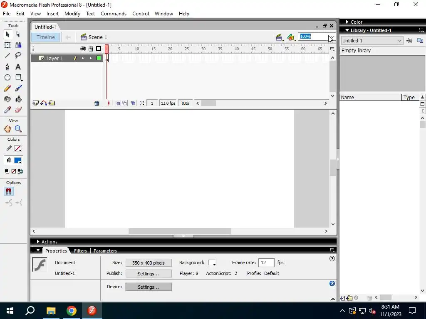Screen dimensions: 426x319
Task: Click Black and White colors icon
Action: click(x=7, y=171)
